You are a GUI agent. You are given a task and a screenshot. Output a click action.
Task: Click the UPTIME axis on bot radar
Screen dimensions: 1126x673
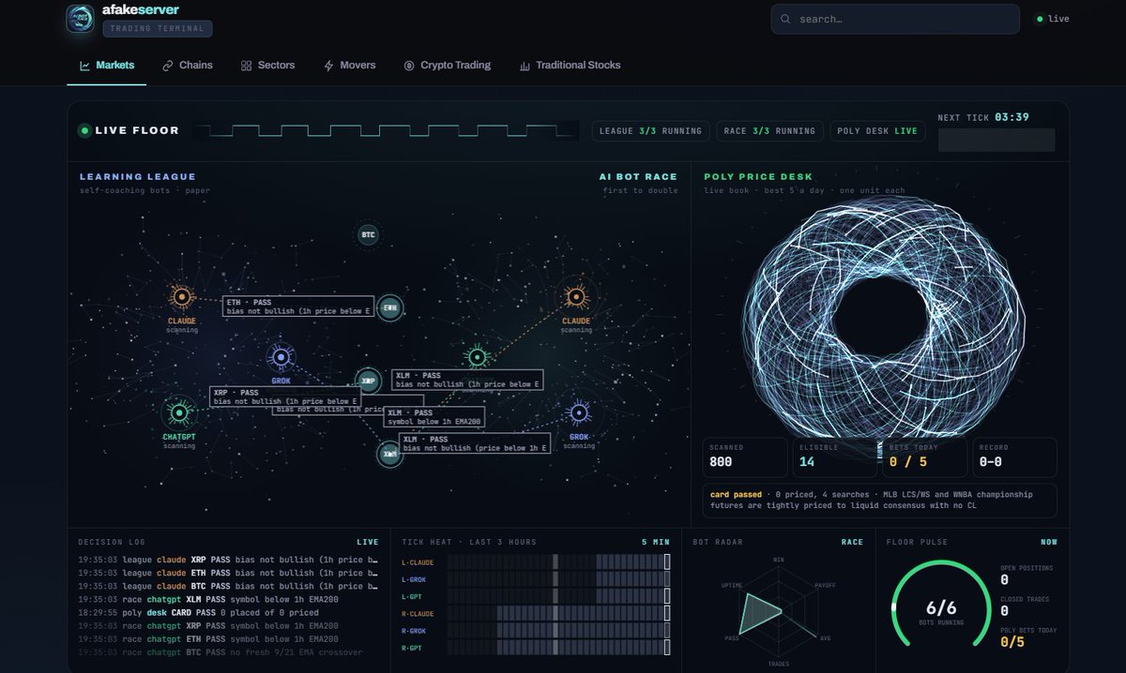[732, 585]
